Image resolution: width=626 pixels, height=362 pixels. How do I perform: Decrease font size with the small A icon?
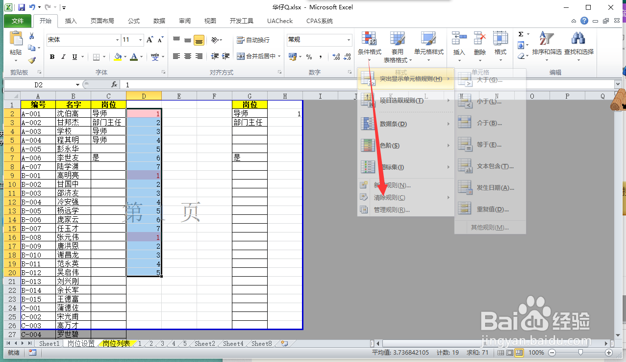(161, 40)
